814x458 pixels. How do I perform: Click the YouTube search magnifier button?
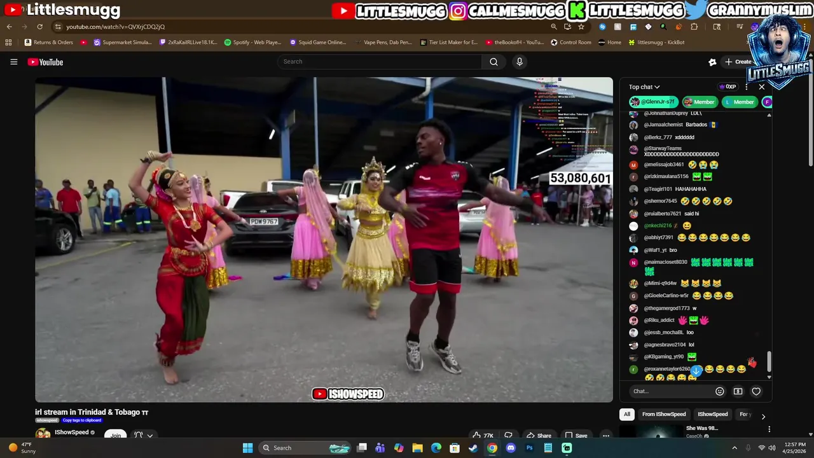[x=493, y=62]
